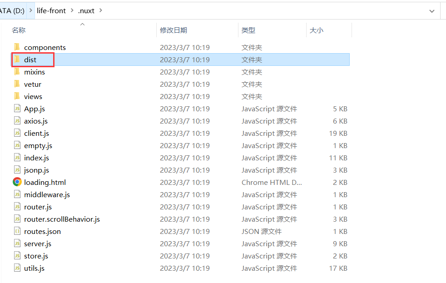Select the empty.js file name

click(38, 146)
